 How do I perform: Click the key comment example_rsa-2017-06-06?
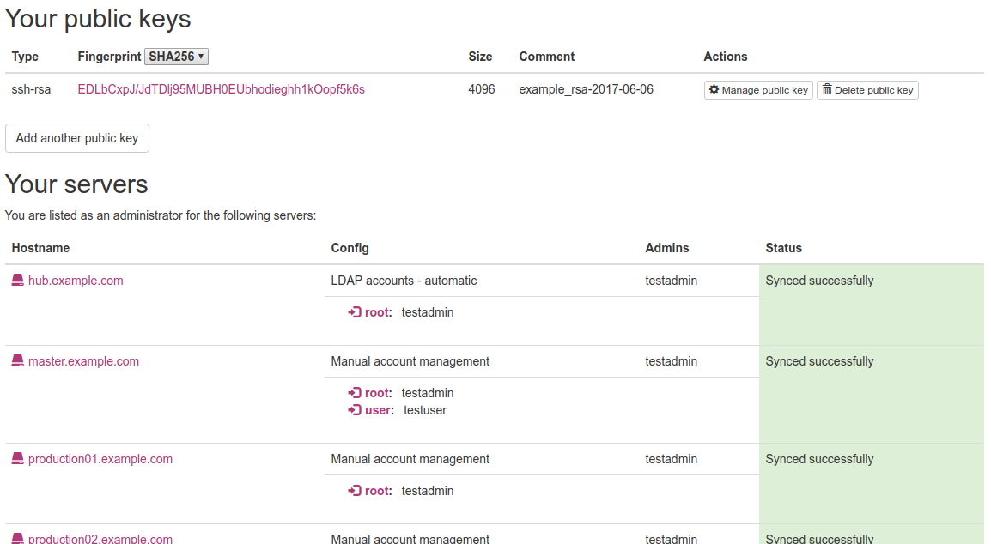[x=586, y=89]
